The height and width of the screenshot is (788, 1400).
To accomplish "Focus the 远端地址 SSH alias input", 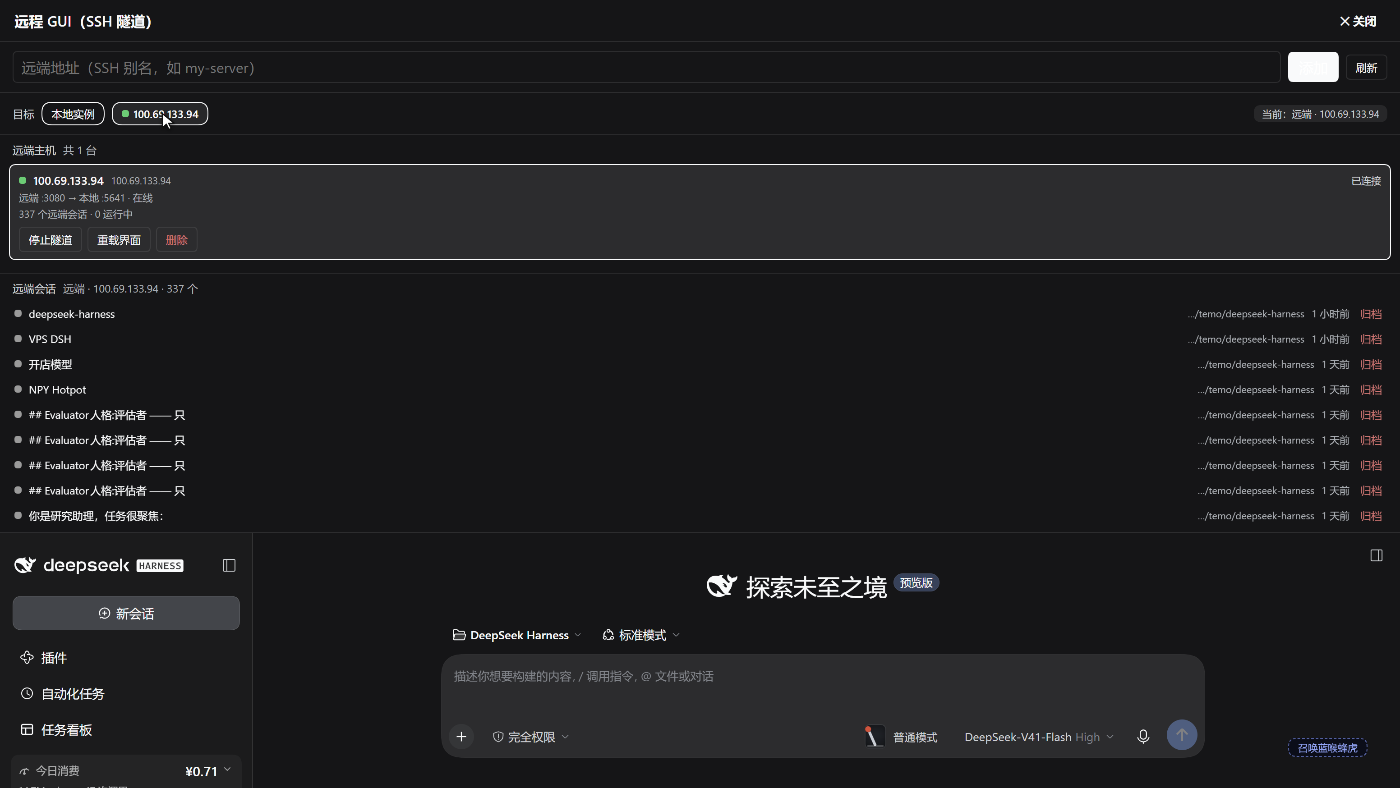I will coord(646,67).
